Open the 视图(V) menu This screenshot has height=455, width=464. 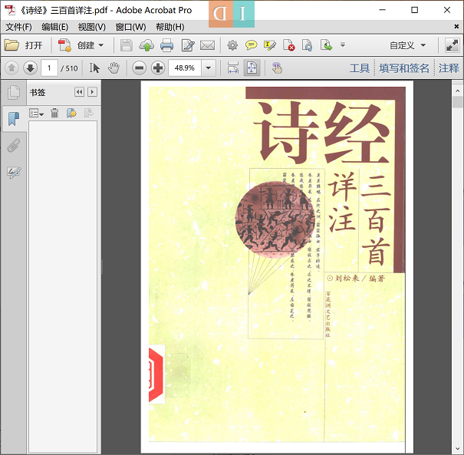pos(92,27)
